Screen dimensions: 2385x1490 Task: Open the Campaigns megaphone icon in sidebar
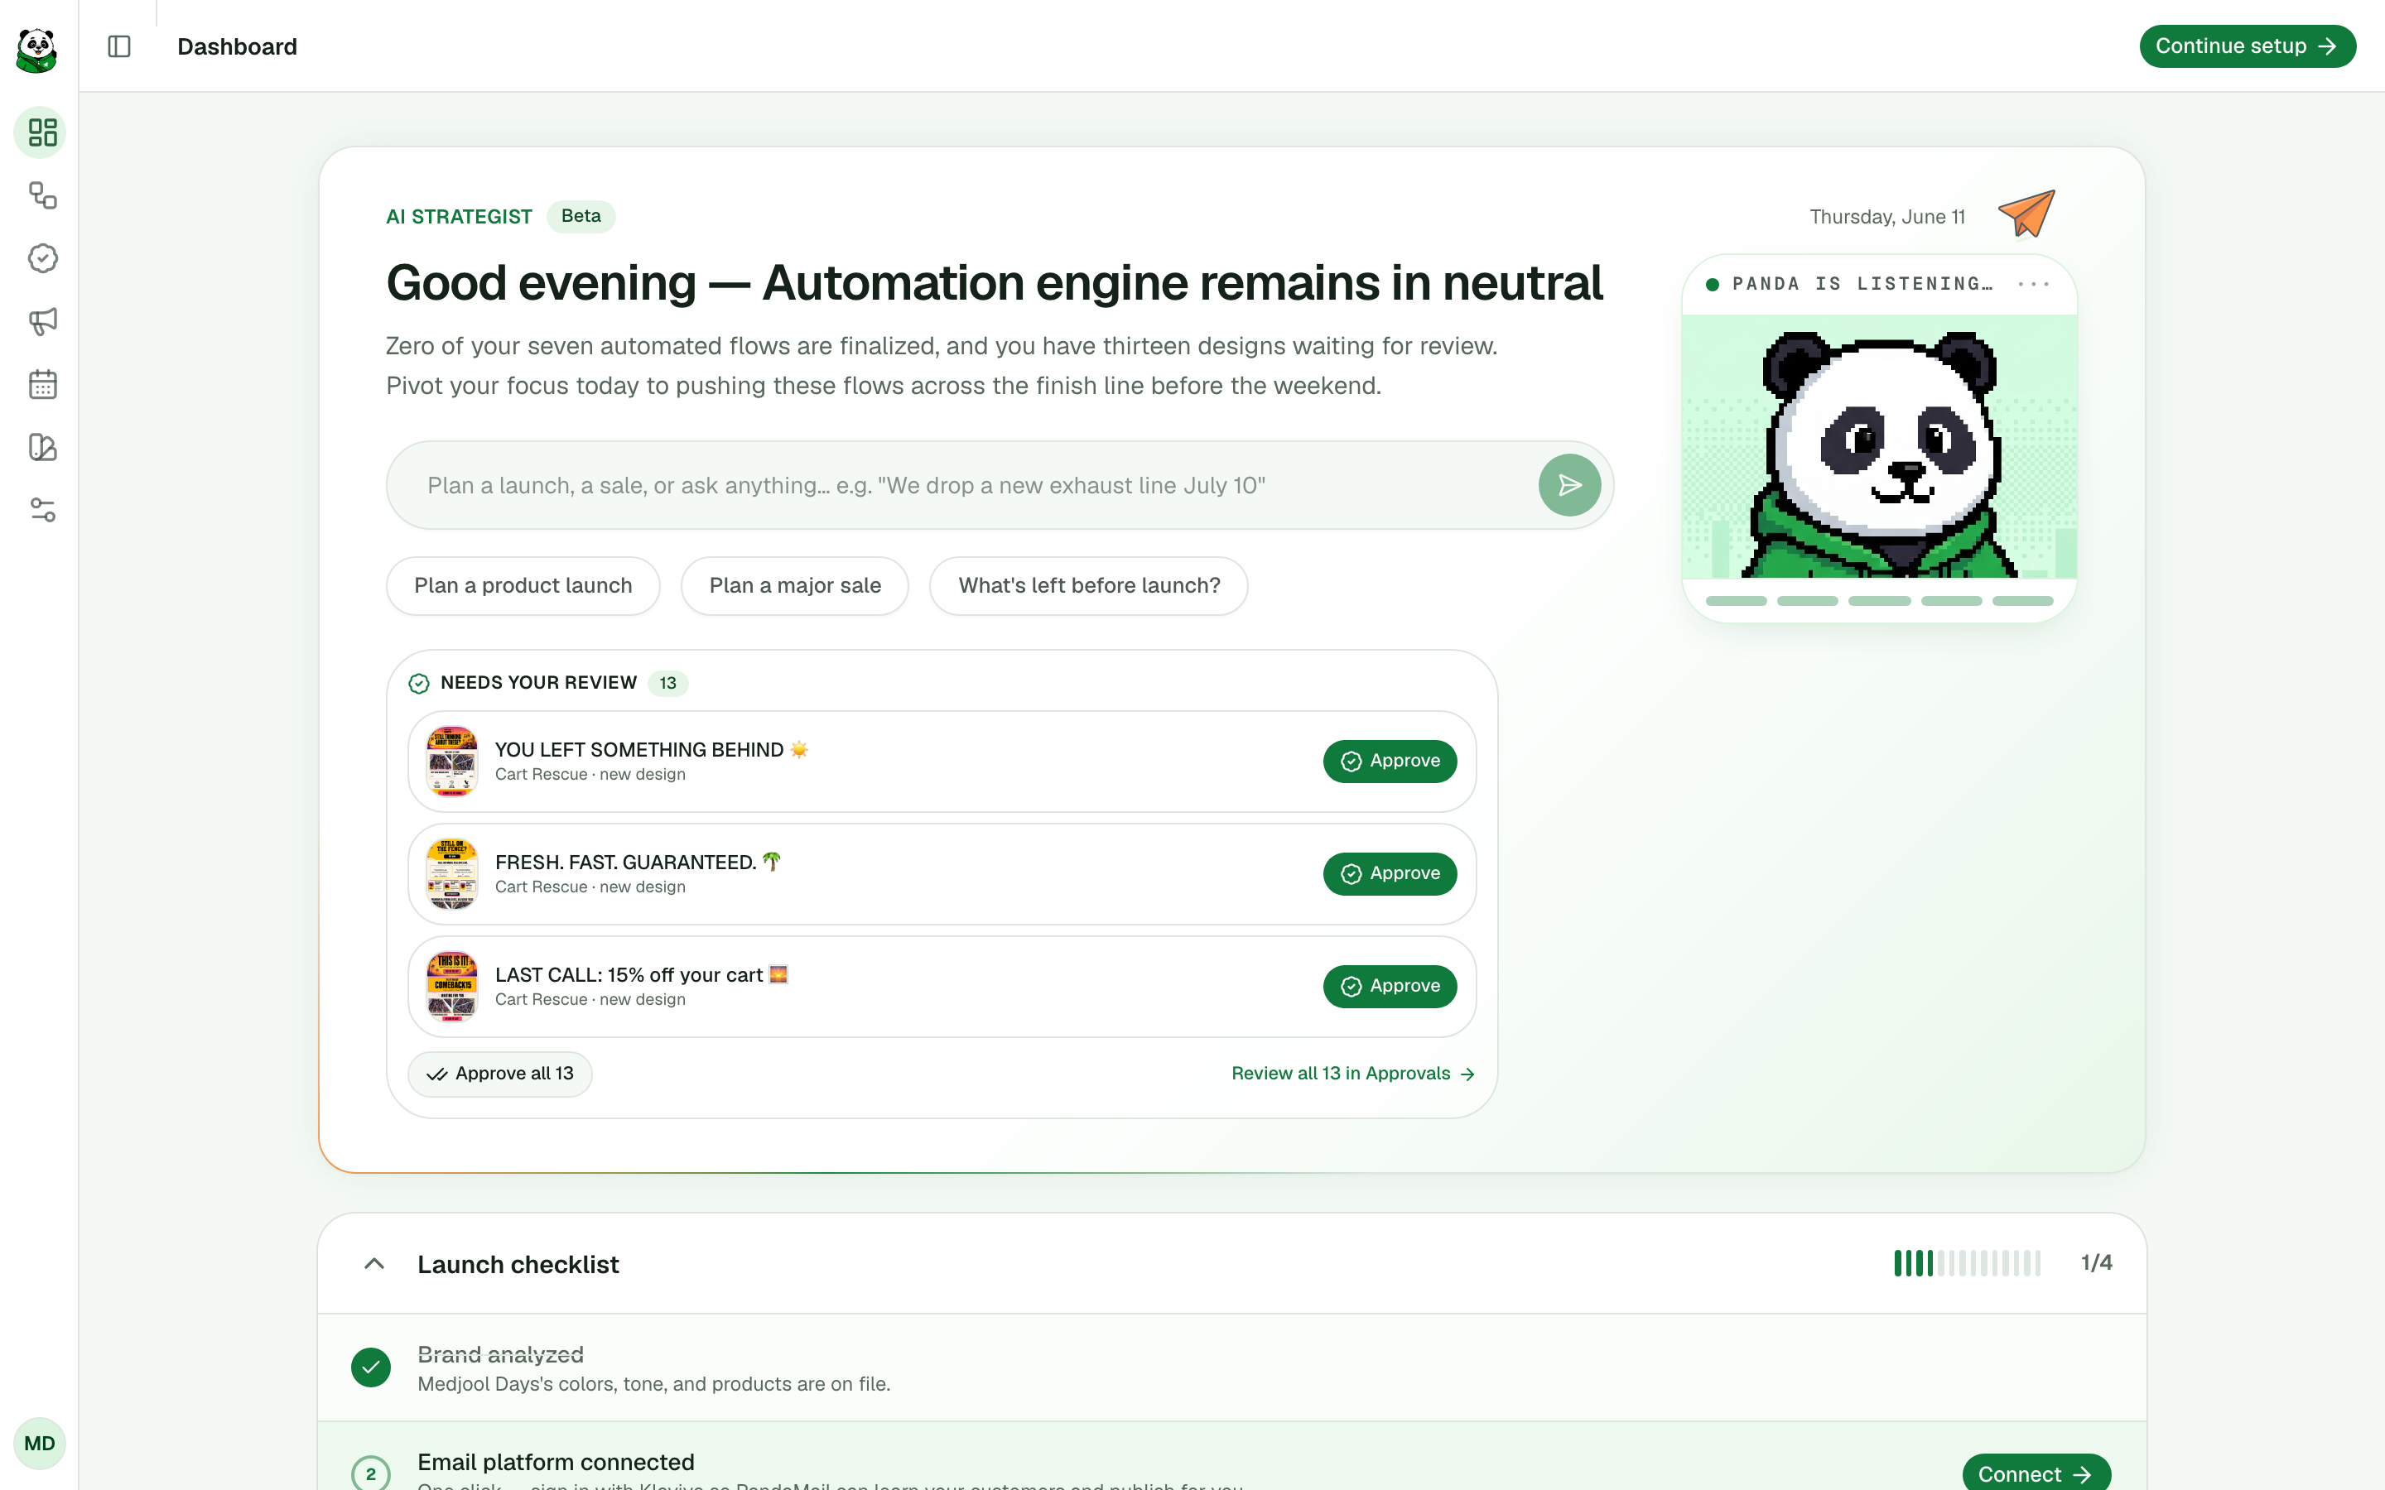point(42,321)
